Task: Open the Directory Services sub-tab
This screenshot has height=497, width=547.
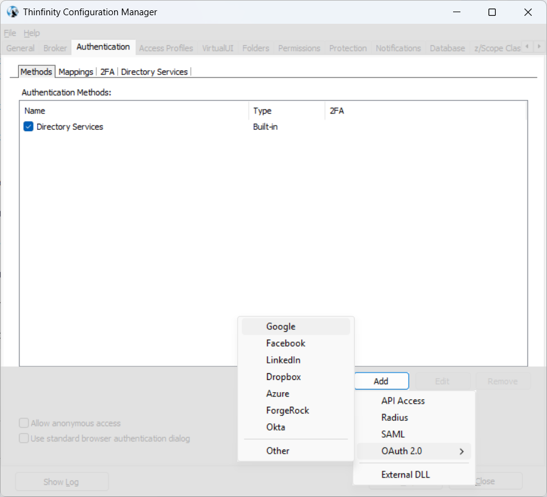Action: point(154,72)
